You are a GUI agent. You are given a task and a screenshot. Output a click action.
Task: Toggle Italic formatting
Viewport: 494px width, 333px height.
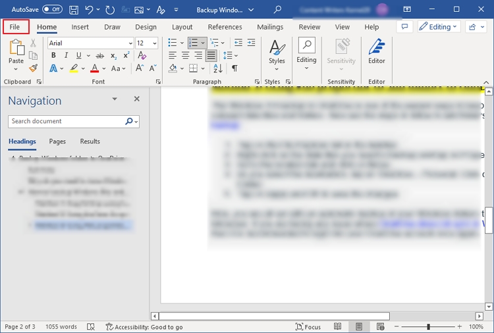(66, 55)
